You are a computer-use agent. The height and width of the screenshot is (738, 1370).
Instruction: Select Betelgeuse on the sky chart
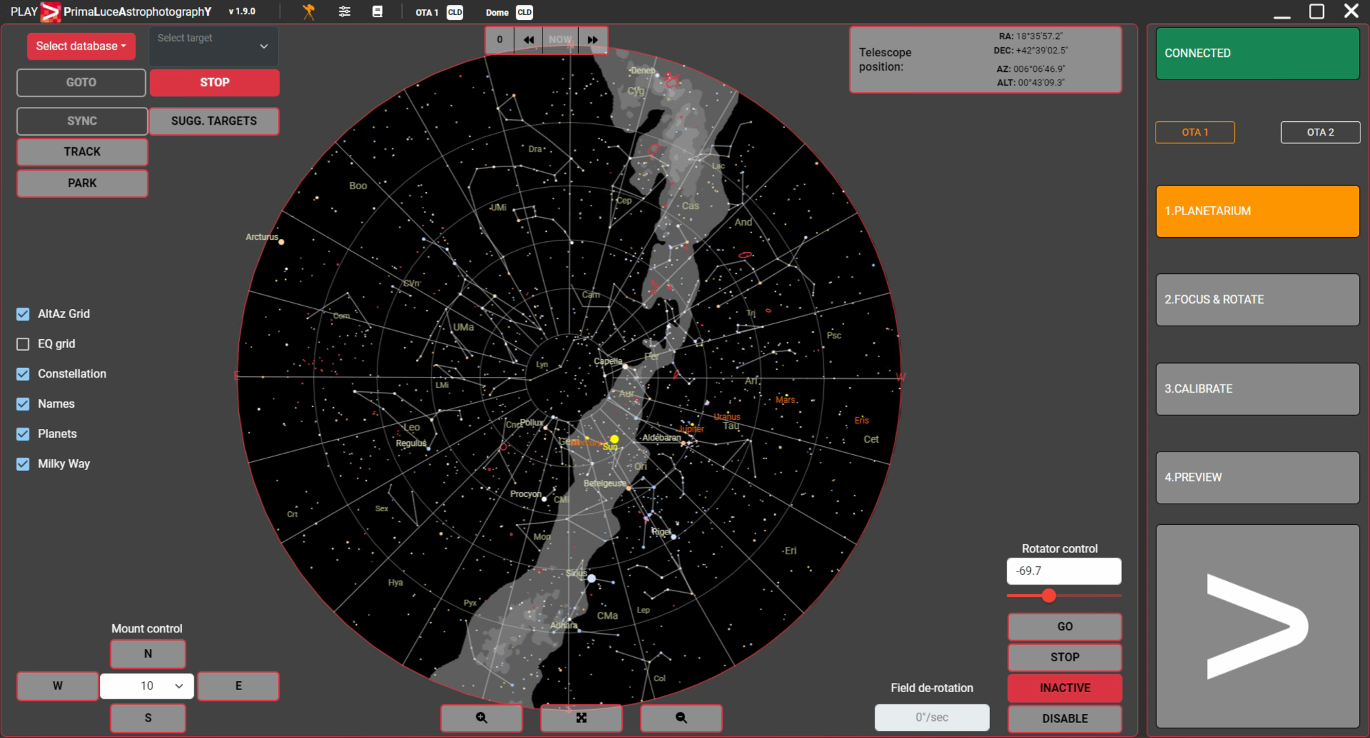pos(628,488)
